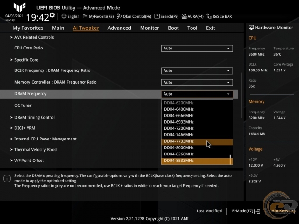Open MyFavorite(F3) list icon
This screenshot has width=299, height=224.
point(85,16)
